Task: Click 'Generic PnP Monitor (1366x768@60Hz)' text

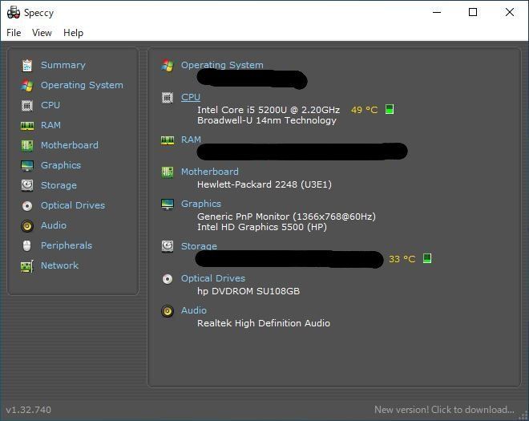Action: (286, 217)
